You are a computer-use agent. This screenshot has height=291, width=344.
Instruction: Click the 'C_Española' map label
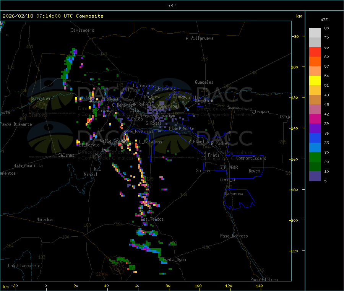coord(165,89)
